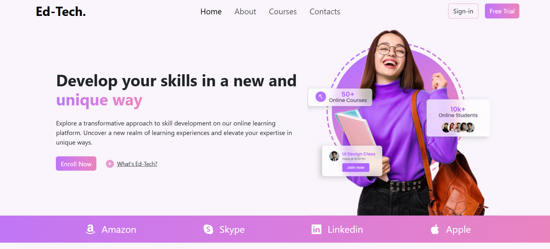Viewport: 550px width, 249px height.
Task: Click the Sign-in button
Action: (463, 11)
